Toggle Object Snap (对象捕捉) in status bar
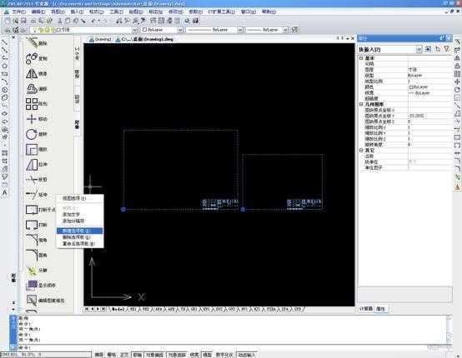Image resolution: width=462 pixels, height=358 pixels. (154, 355)
